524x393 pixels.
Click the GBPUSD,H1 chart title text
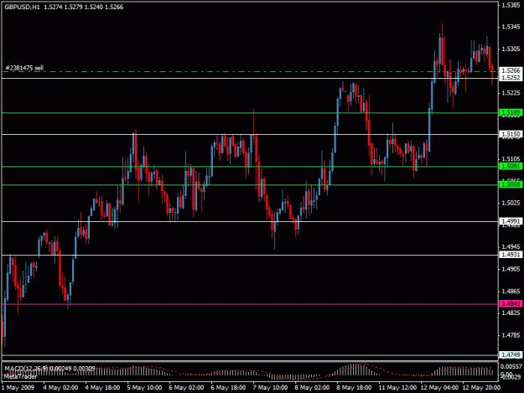(x=22, y=7)
